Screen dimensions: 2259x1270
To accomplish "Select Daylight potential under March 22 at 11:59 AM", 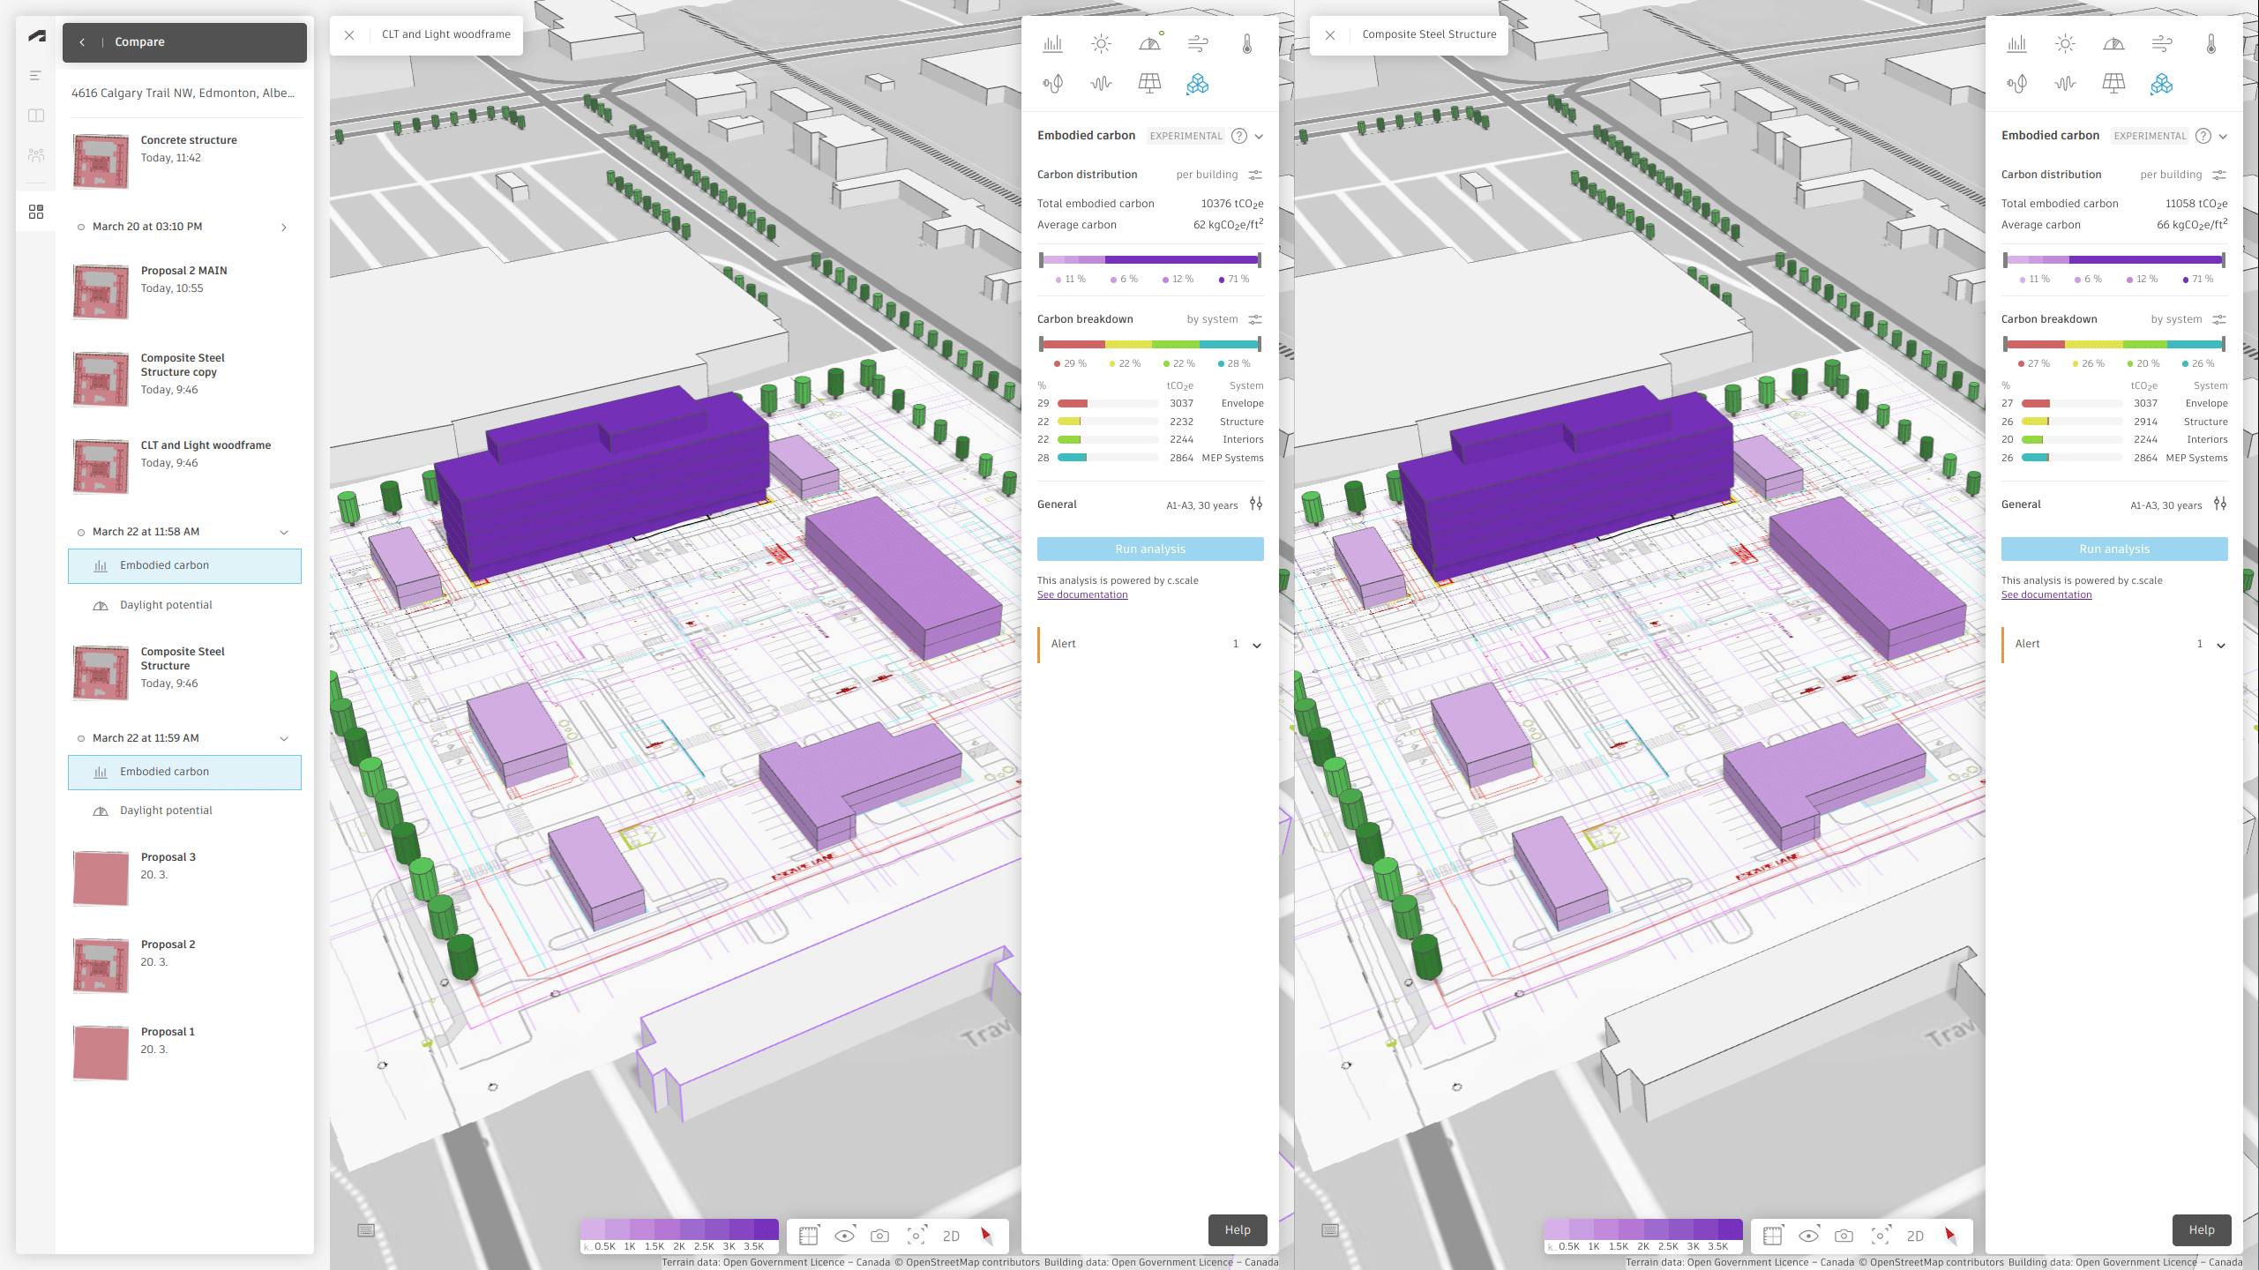I will click(166, 810).
